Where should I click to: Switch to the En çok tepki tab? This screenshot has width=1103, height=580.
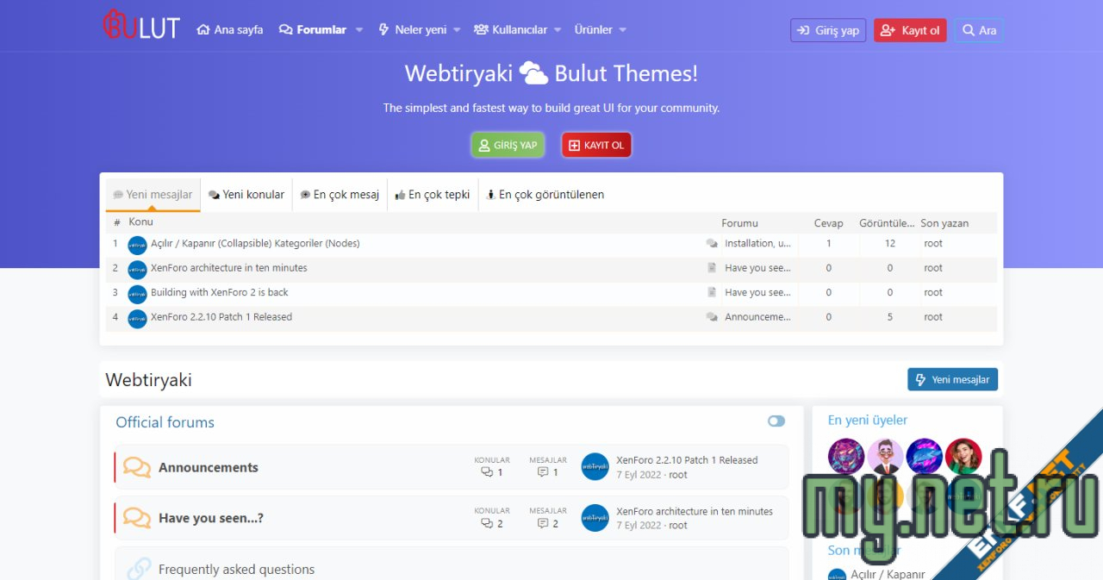click(432, 194)
